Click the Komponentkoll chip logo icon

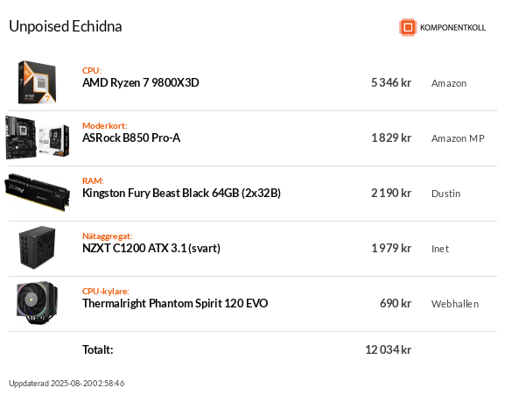[x=408, y=27]
